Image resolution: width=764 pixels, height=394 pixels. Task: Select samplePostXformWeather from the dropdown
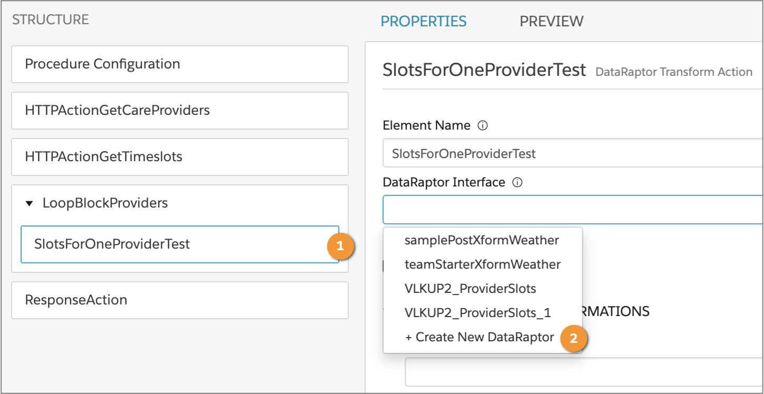[481, 240]
